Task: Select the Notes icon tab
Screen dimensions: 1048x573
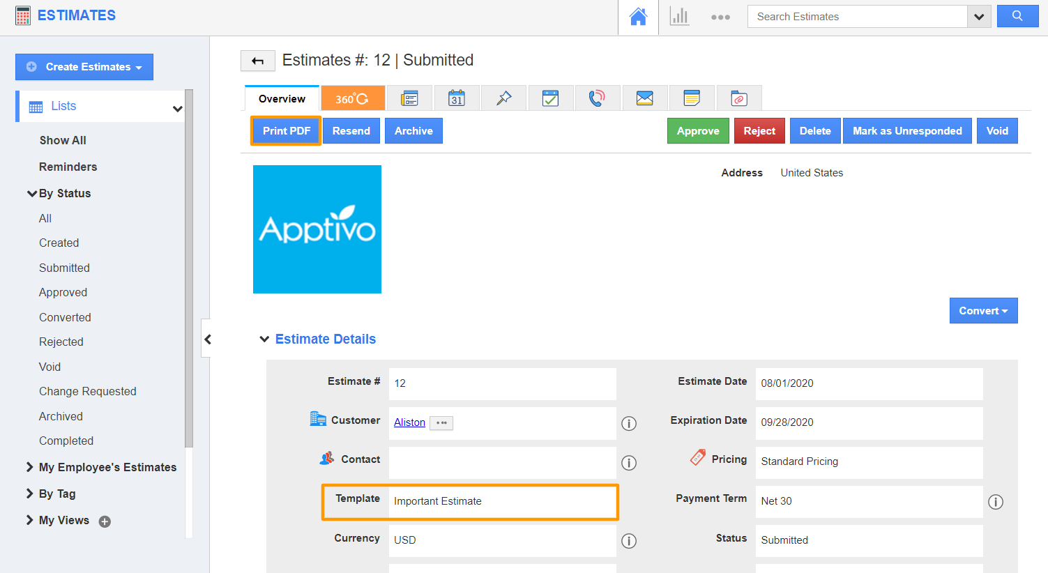Action: [x=692, y=98]
